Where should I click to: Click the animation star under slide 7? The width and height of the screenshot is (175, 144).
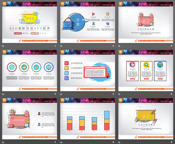coord(3,142)
